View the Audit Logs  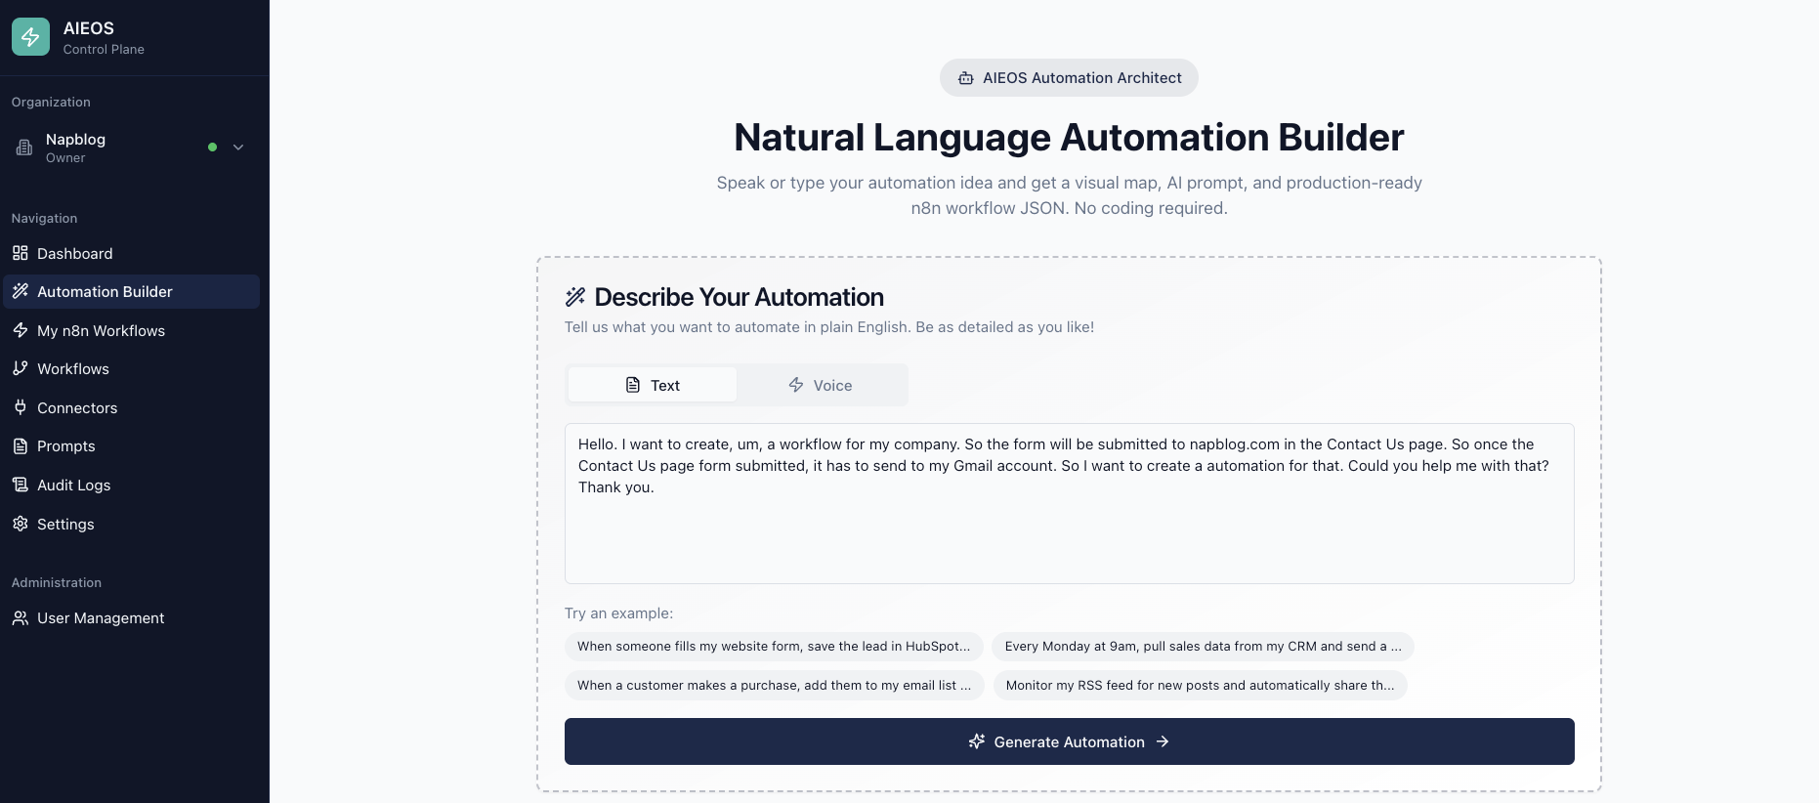point(132,485)
